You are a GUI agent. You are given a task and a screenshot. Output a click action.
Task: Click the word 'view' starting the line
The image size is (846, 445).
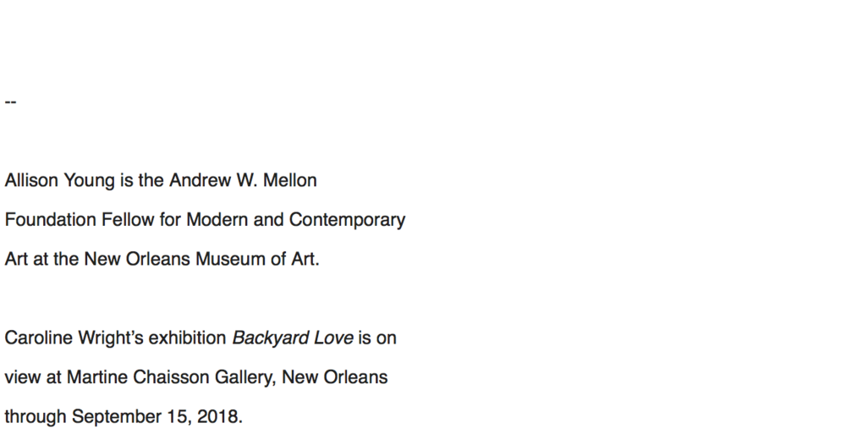coord(22,377)
